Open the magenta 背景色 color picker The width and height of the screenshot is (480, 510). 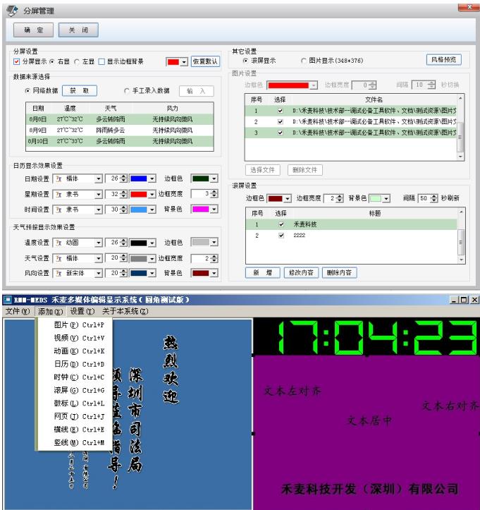211,210
